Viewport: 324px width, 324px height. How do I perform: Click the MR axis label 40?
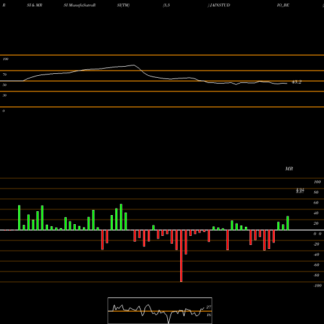coord(316,213)
